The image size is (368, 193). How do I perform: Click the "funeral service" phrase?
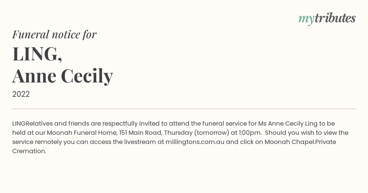224,123
